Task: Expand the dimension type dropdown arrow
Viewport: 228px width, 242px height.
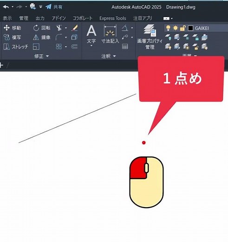Action: [132, 28]
